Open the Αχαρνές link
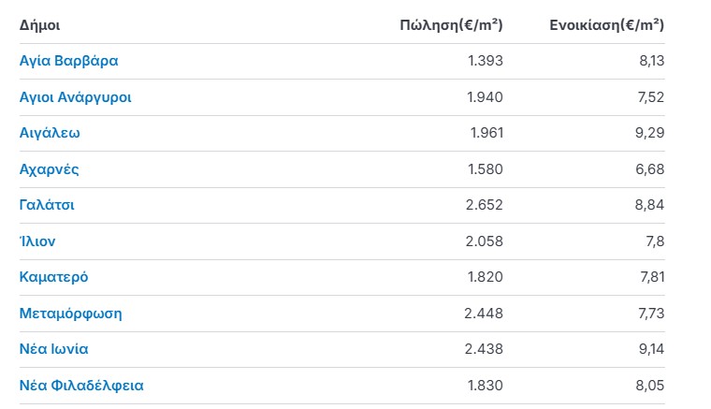Screen dimensions: 711x409 49,169
